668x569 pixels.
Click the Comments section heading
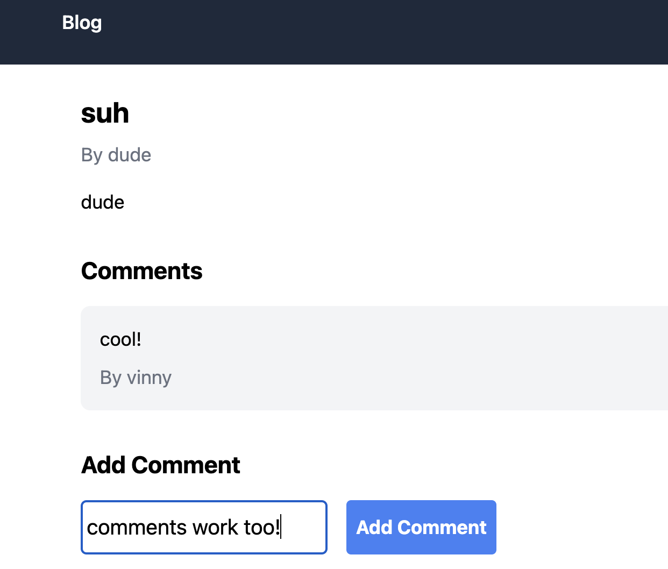point(141,271)
